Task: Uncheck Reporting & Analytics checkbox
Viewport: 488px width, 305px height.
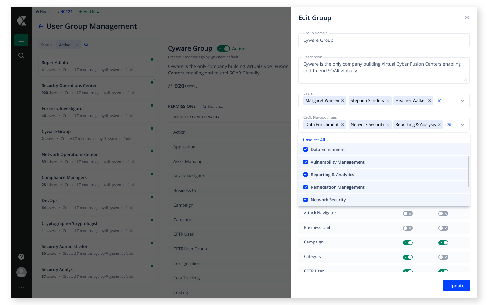Action: (x=305, y=175)
